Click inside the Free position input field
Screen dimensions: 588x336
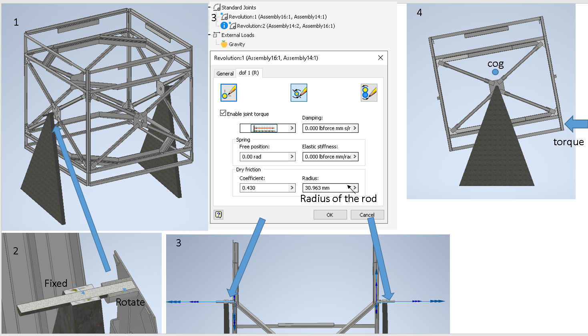[x=260, y=156]
